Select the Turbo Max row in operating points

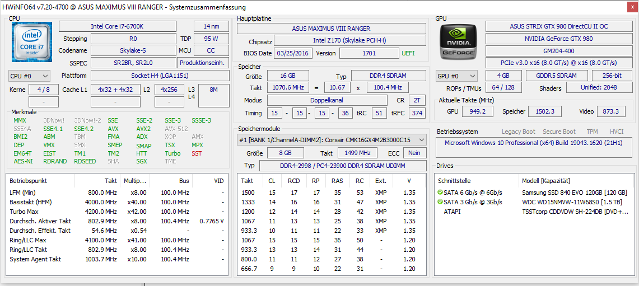[x=116, y=212]
